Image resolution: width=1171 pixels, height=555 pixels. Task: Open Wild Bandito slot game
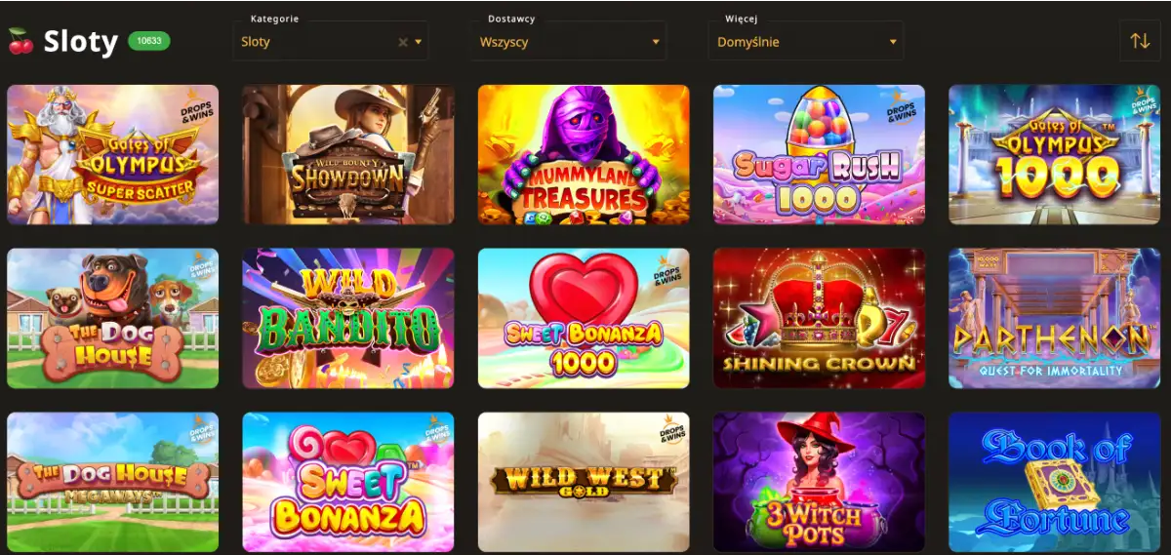pyautogui.click(x=348, y=318)
